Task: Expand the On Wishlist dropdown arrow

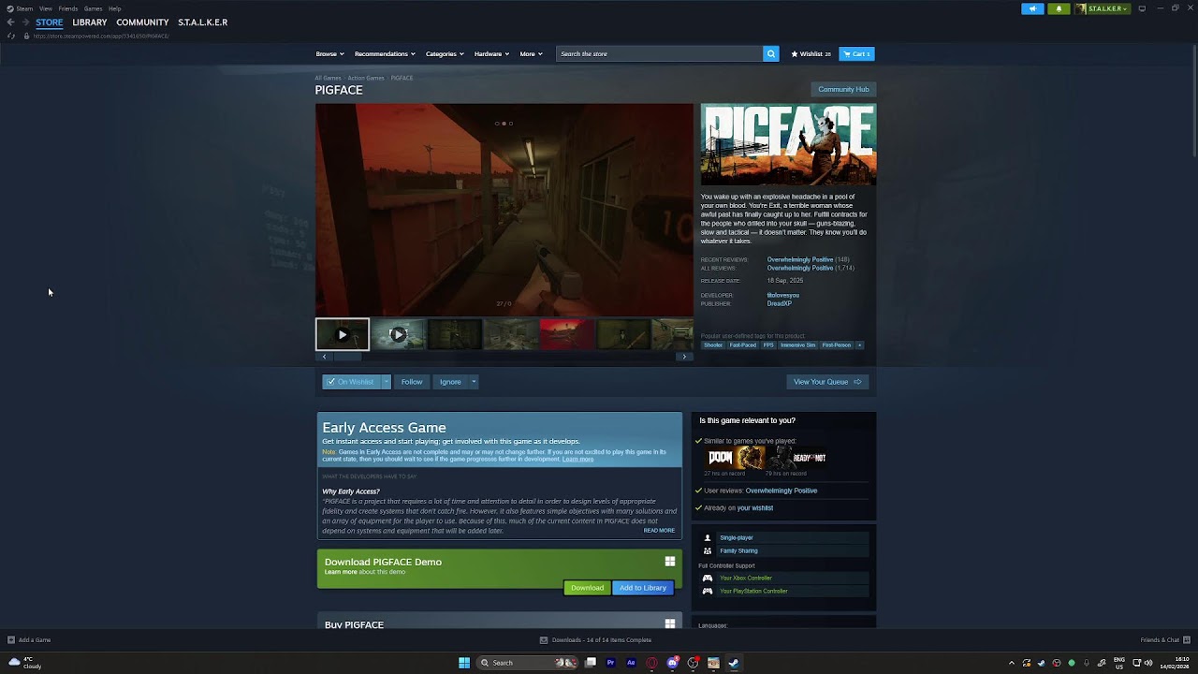Action: 386,382
